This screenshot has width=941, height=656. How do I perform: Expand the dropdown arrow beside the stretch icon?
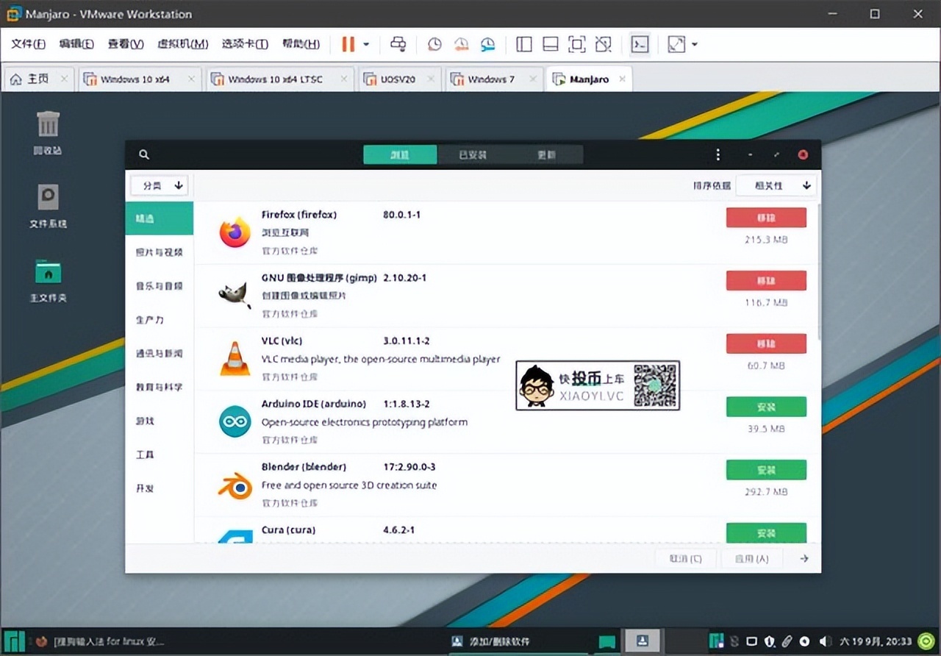pos(694,44)
